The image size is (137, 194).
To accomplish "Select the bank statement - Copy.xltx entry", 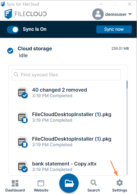I will (x=67, y=167).
